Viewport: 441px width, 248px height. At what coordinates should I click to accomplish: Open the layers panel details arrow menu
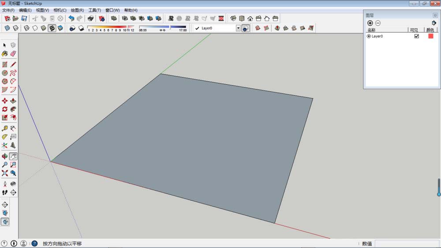(434, 23)
